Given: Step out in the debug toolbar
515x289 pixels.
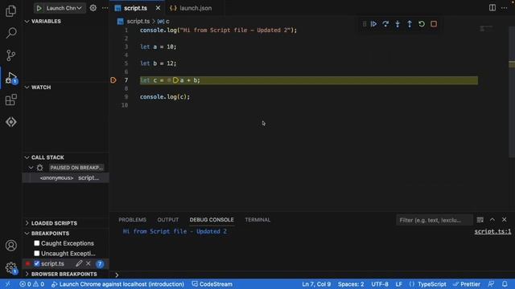Looking at the screenshot, I should click(410, 24).
